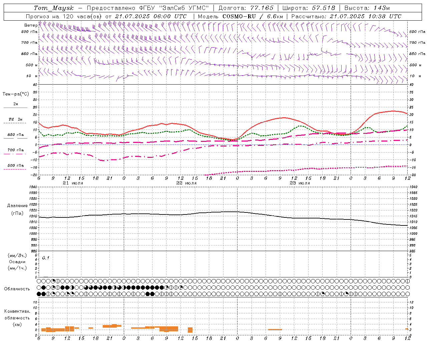
Task: Click the 22 июля date label
Action: tap(186, 183)
